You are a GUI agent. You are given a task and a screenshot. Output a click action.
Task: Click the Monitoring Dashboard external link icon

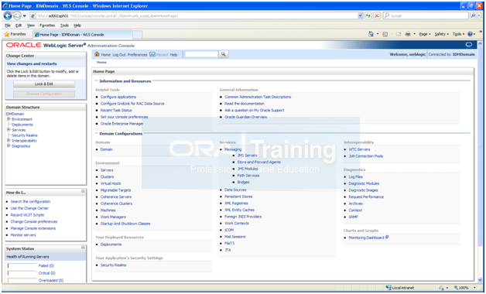pos(387,237)
